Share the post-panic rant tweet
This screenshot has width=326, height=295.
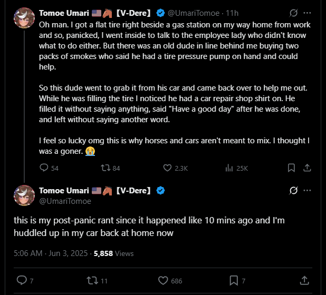click(x=304, y=280)
